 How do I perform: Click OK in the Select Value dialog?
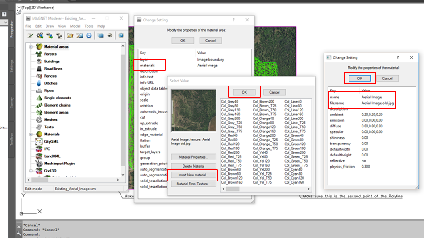[244, 92]
